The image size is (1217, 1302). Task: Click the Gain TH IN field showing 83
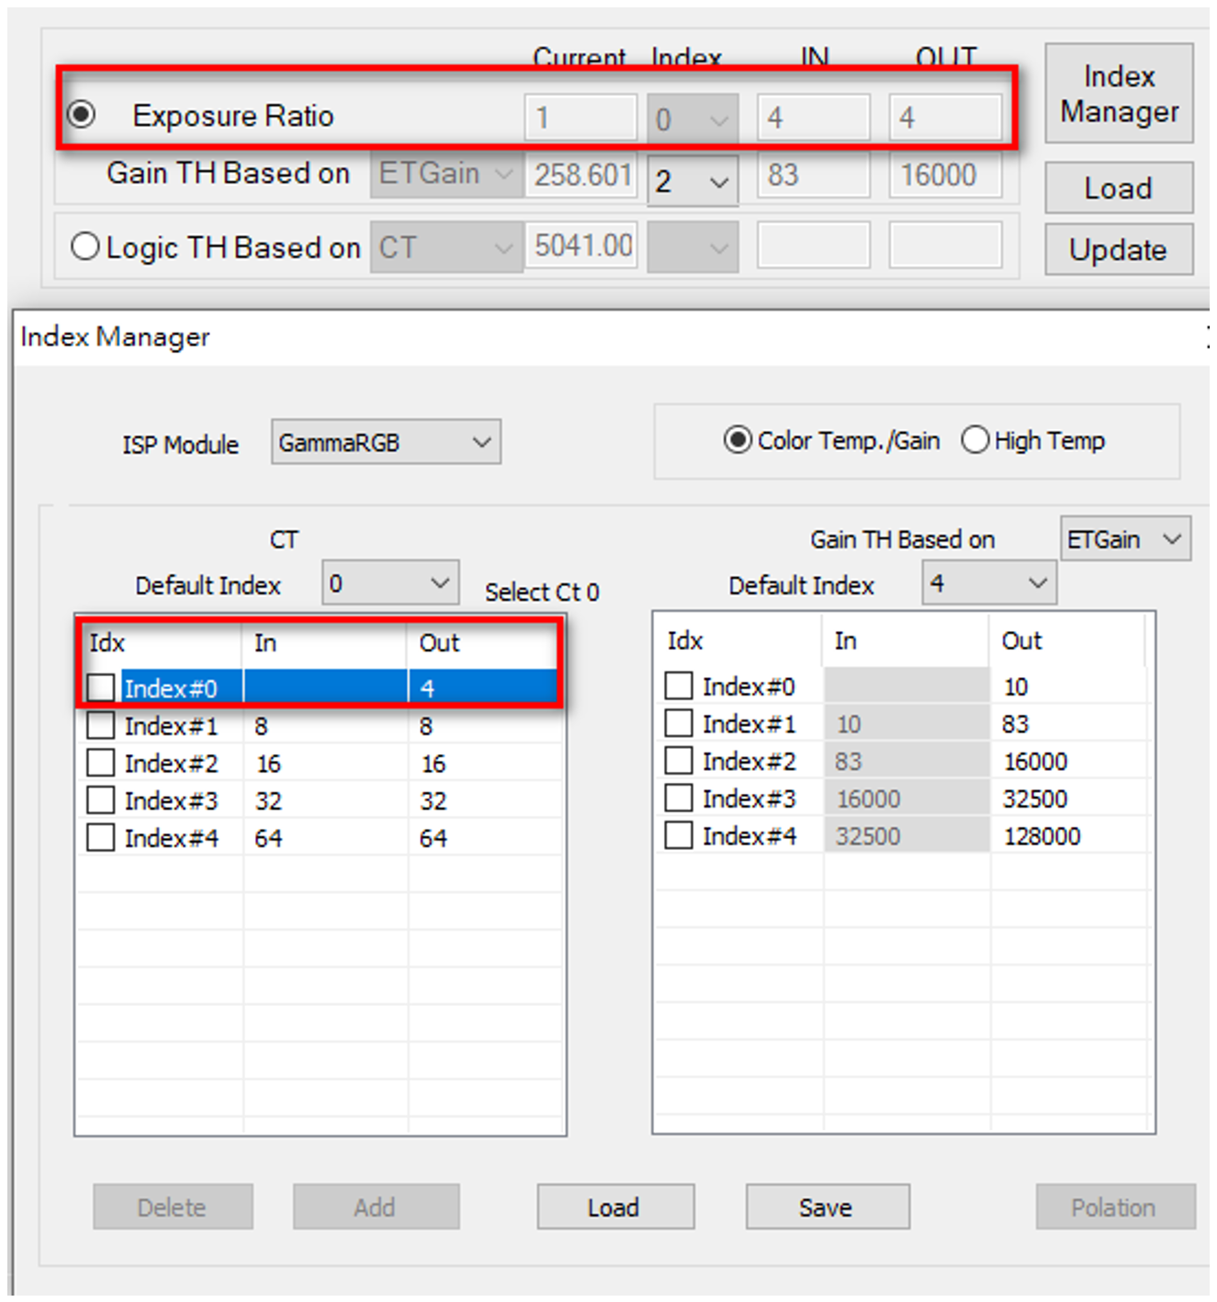point(812,175)
